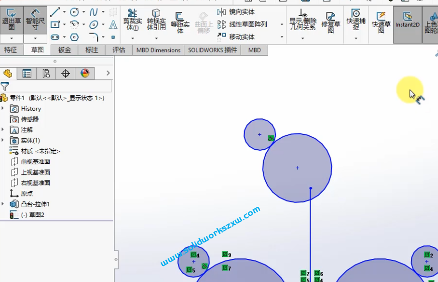Select the Ellipse sketch tool
Screen dimensions: 438x282
pyautogui.click(x=93, y=25)
